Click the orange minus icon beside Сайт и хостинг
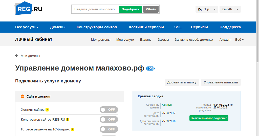Screen dimensions: 259x136 [x=23, y=96]
